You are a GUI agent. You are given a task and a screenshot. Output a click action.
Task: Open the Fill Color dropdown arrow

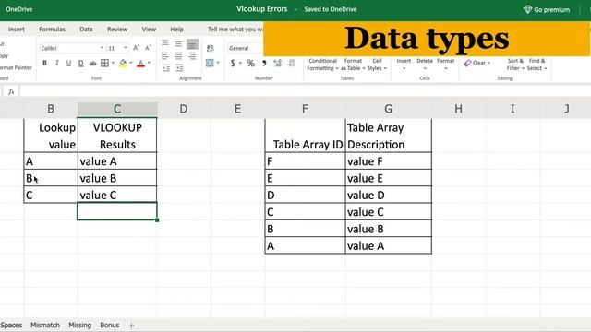[x=131, y=63]
